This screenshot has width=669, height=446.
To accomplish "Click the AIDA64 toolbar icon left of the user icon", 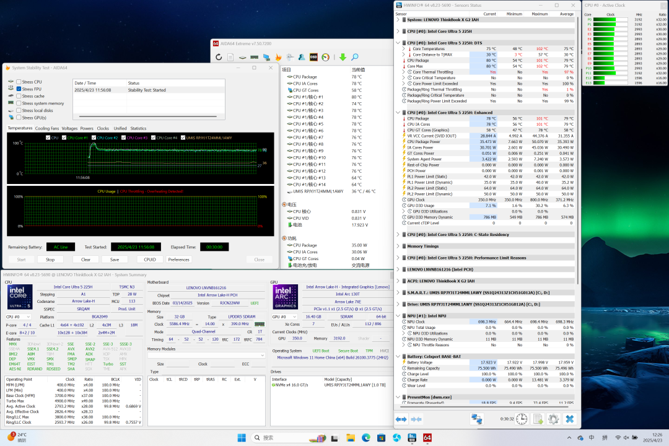I will click(x=290, y=57).
